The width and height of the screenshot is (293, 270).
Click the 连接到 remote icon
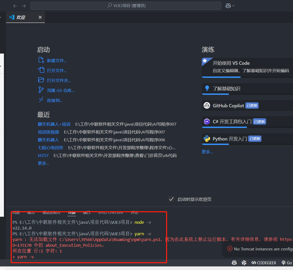(x=41, y=100)
